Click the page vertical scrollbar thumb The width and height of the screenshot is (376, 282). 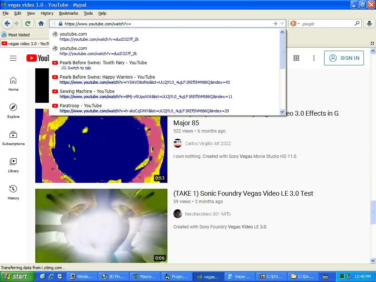click(x=373, y=212)
